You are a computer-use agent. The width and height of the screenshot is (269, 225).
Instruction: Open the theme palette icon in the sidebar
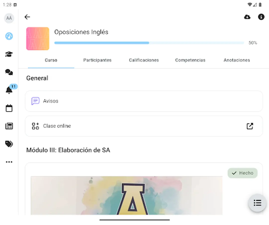point(9,36)
